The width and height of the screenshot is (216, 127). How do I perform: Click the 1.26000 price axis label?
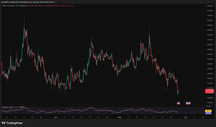tap(209, 98)
